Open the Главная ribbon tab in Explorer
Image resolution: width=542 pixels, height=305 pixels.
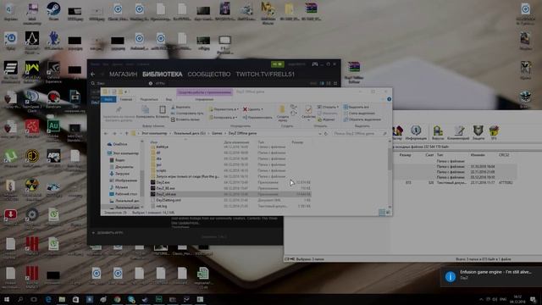[126, 99]
